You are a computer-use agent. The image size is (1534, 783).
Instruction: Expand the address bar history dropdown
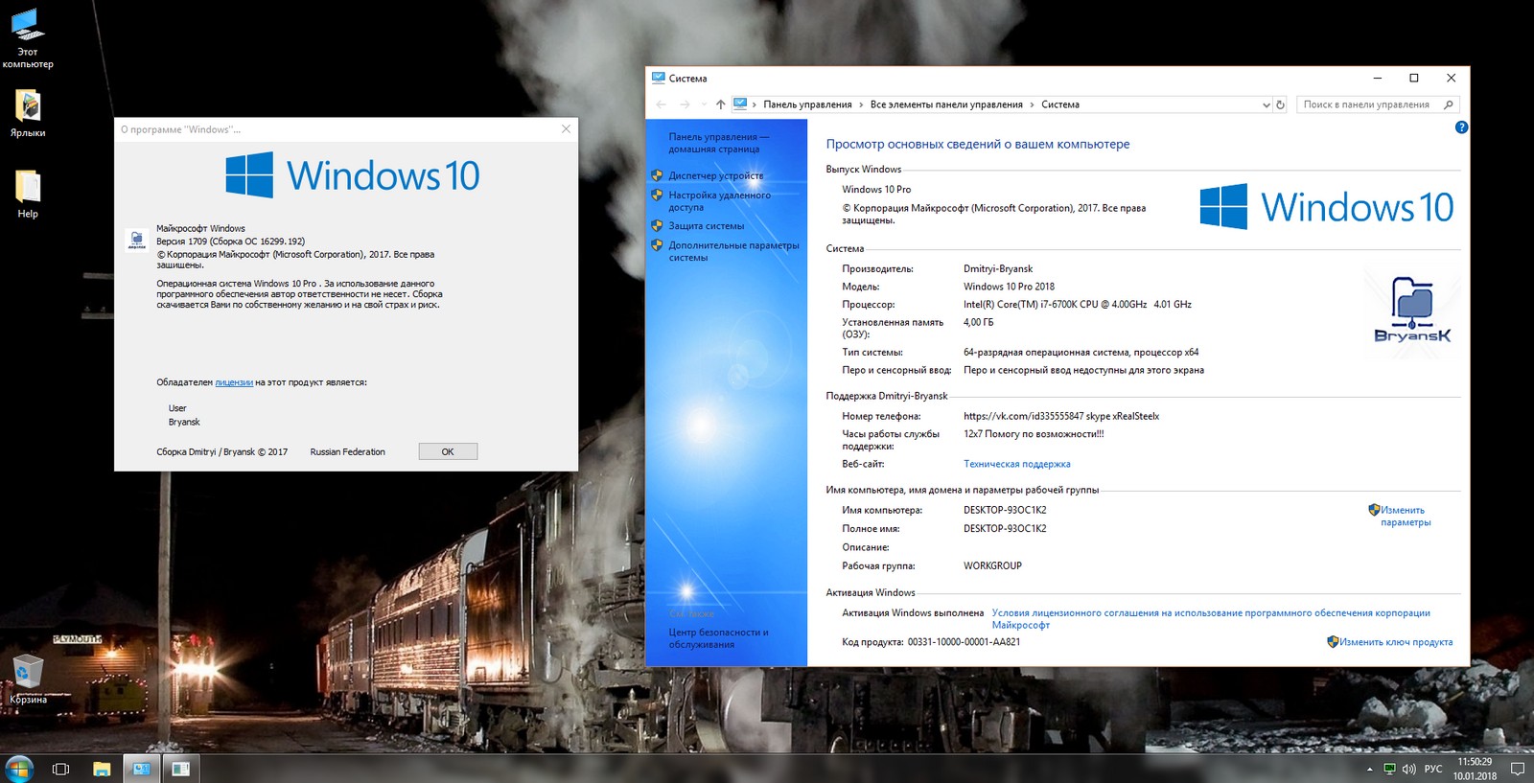pyautogui.click(x=1266, y=104)
